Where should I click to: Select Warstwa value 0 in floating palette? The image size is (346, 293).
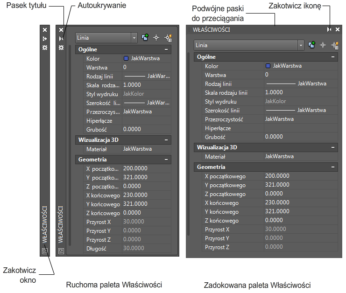pyautogui.click(x=147, y=67)
